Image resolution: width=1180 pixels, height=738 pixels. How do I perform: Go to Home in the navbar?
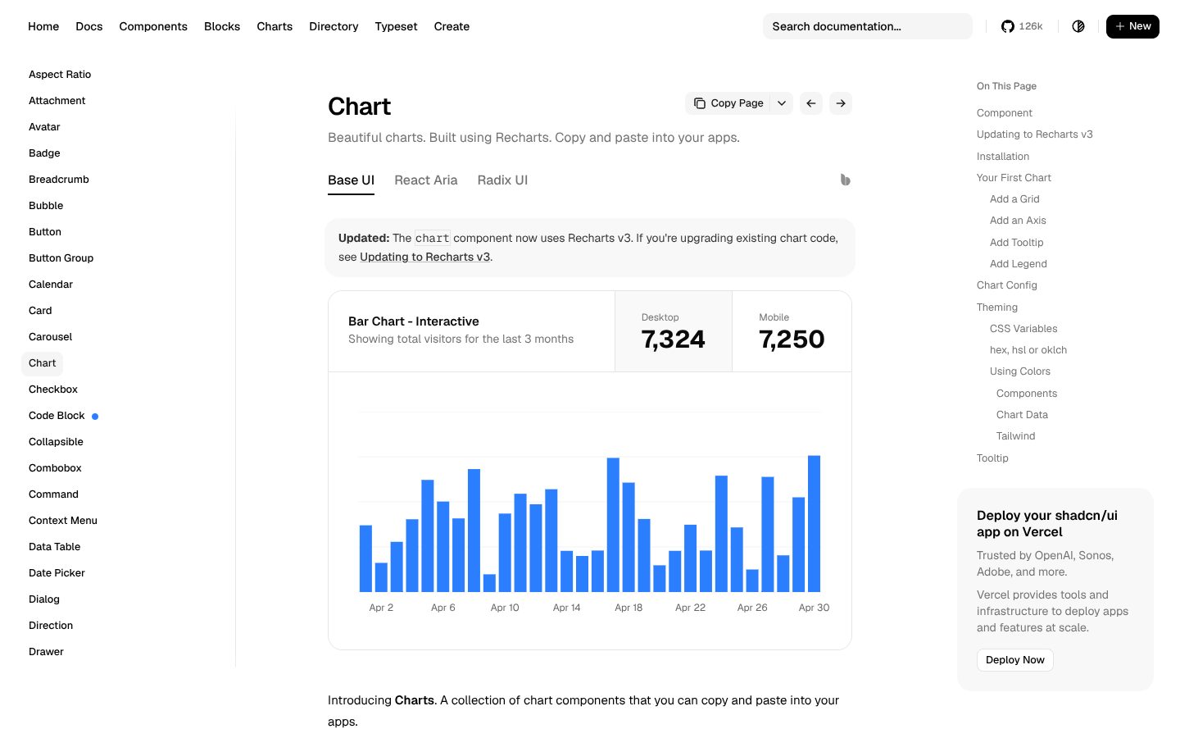click(43, 26)
